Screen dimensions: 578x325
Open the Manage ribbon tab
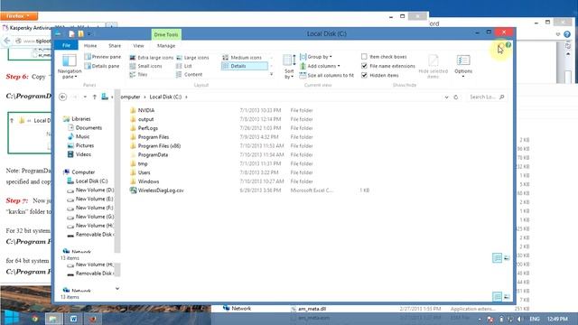166,46
